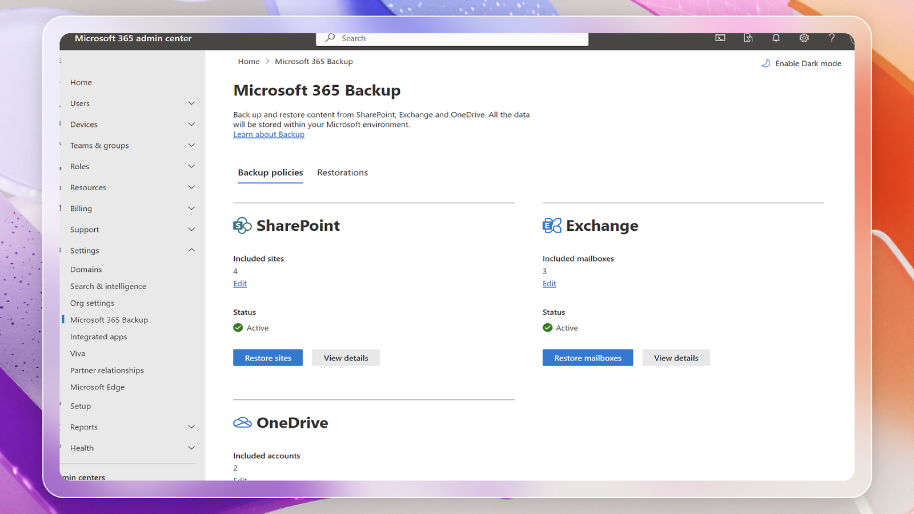The height and width of the screenshot is (514, 914).
Task: Open Integrated apps
Action: 98,337
